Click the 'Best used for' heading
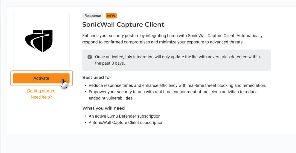This screenshot has height=153, width=296. point(97,77)
